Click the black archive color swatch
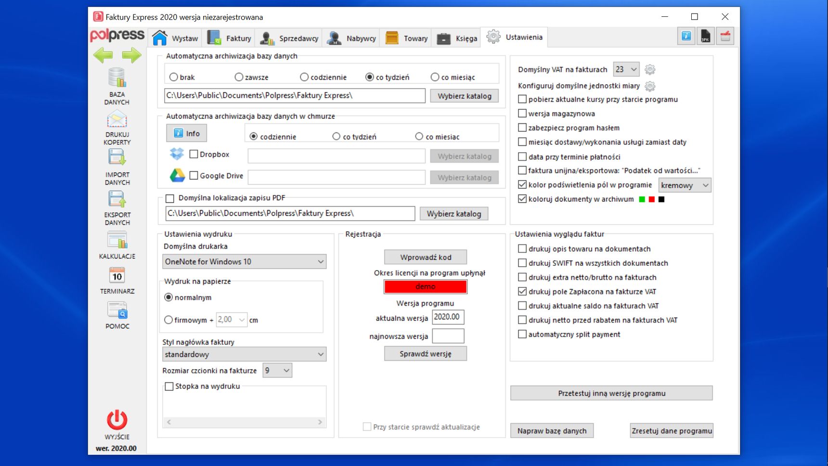 coord(661,199)
